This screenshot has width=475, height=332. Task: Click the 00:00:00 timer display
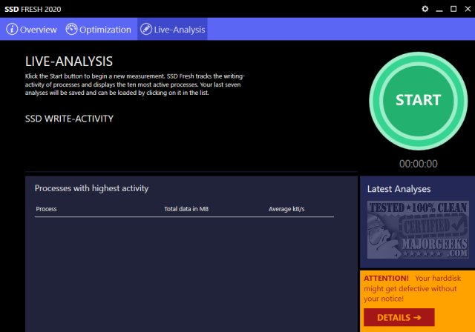pyautogui.click(x=418, y=164)
